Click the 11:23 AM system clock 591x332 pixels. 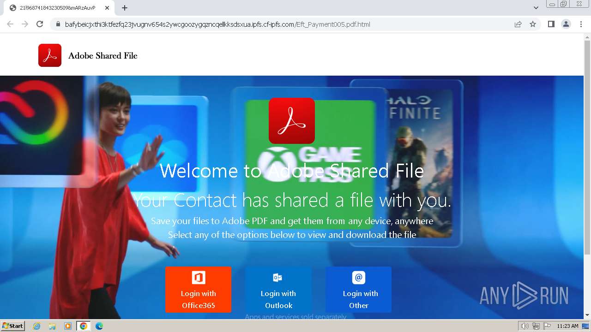[x=567, y=326]
